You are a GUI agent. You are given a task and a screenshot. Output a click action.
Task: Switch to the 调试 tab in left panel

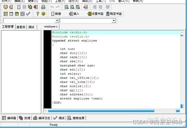pyautogui.click(x=31, y=27)
